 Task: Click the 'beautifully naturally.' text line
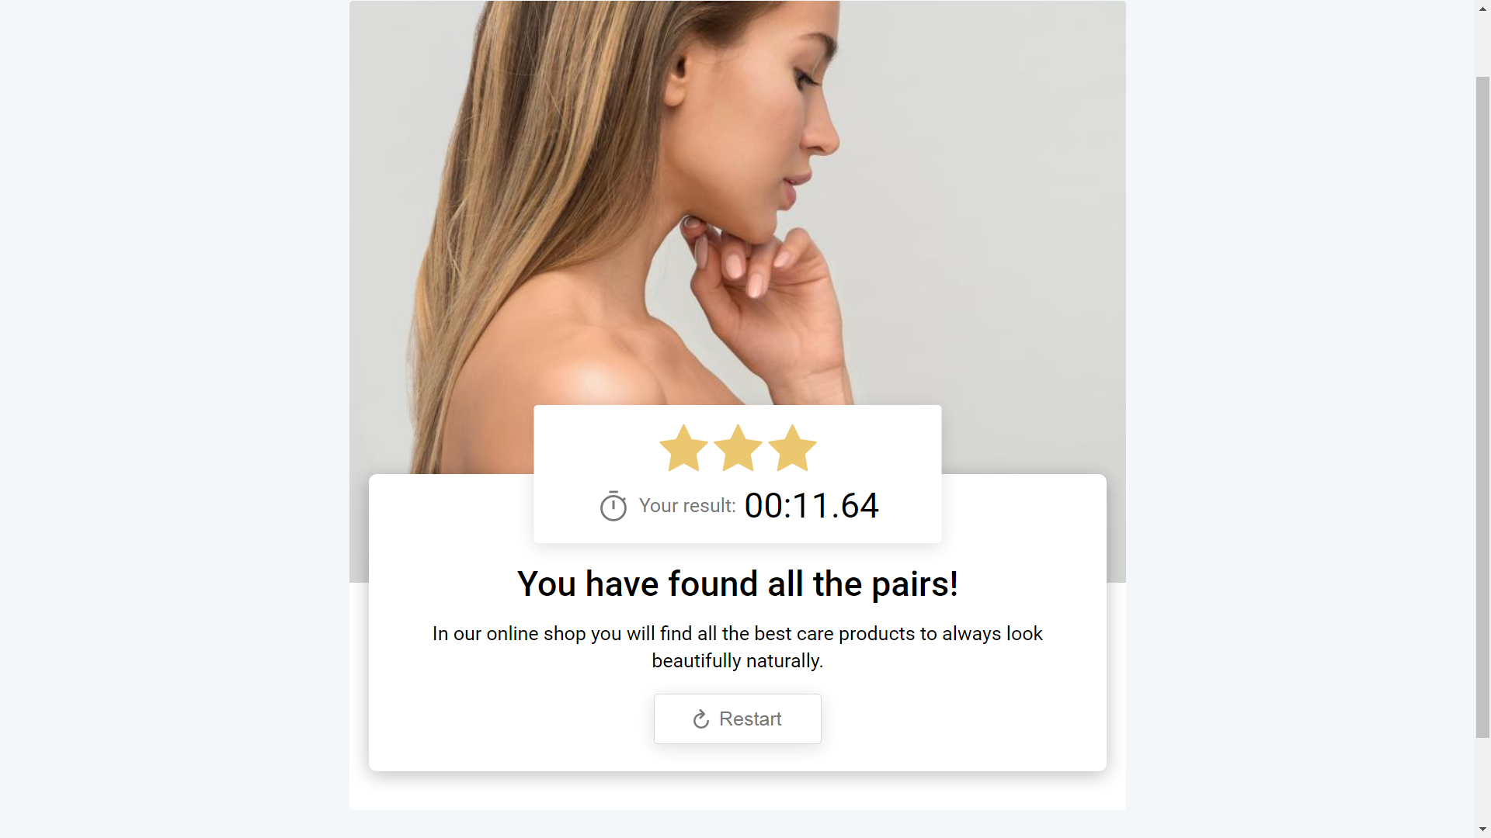coord(738,661)
